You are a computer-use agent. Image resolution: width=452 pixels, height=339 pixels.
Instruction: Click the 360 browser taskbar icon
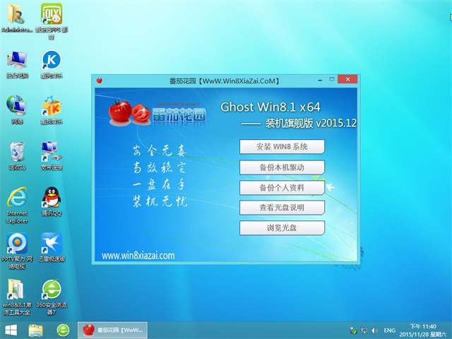click(x=63, y=330)
